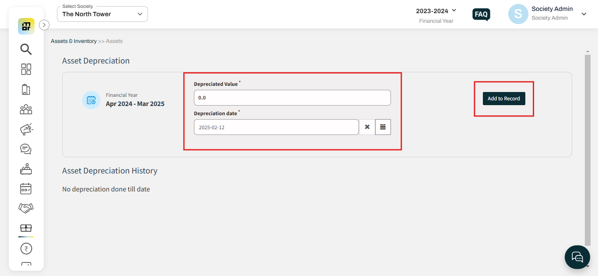Image resolution: width=598 pixels, height=276 pixels.
Task: Clear the depreciation date with X button
Action: [367, 127]
